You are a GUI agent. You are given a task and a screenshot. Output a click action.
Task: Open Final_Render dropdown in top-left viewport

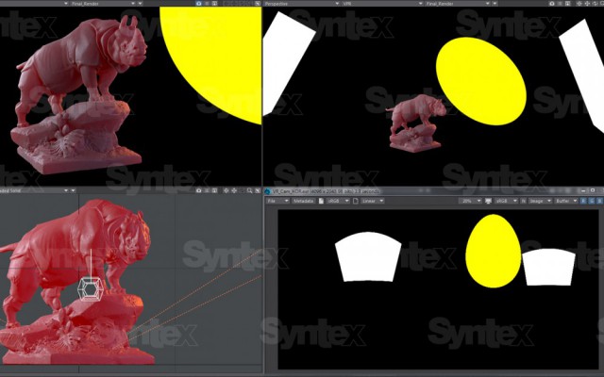[105, 4]
